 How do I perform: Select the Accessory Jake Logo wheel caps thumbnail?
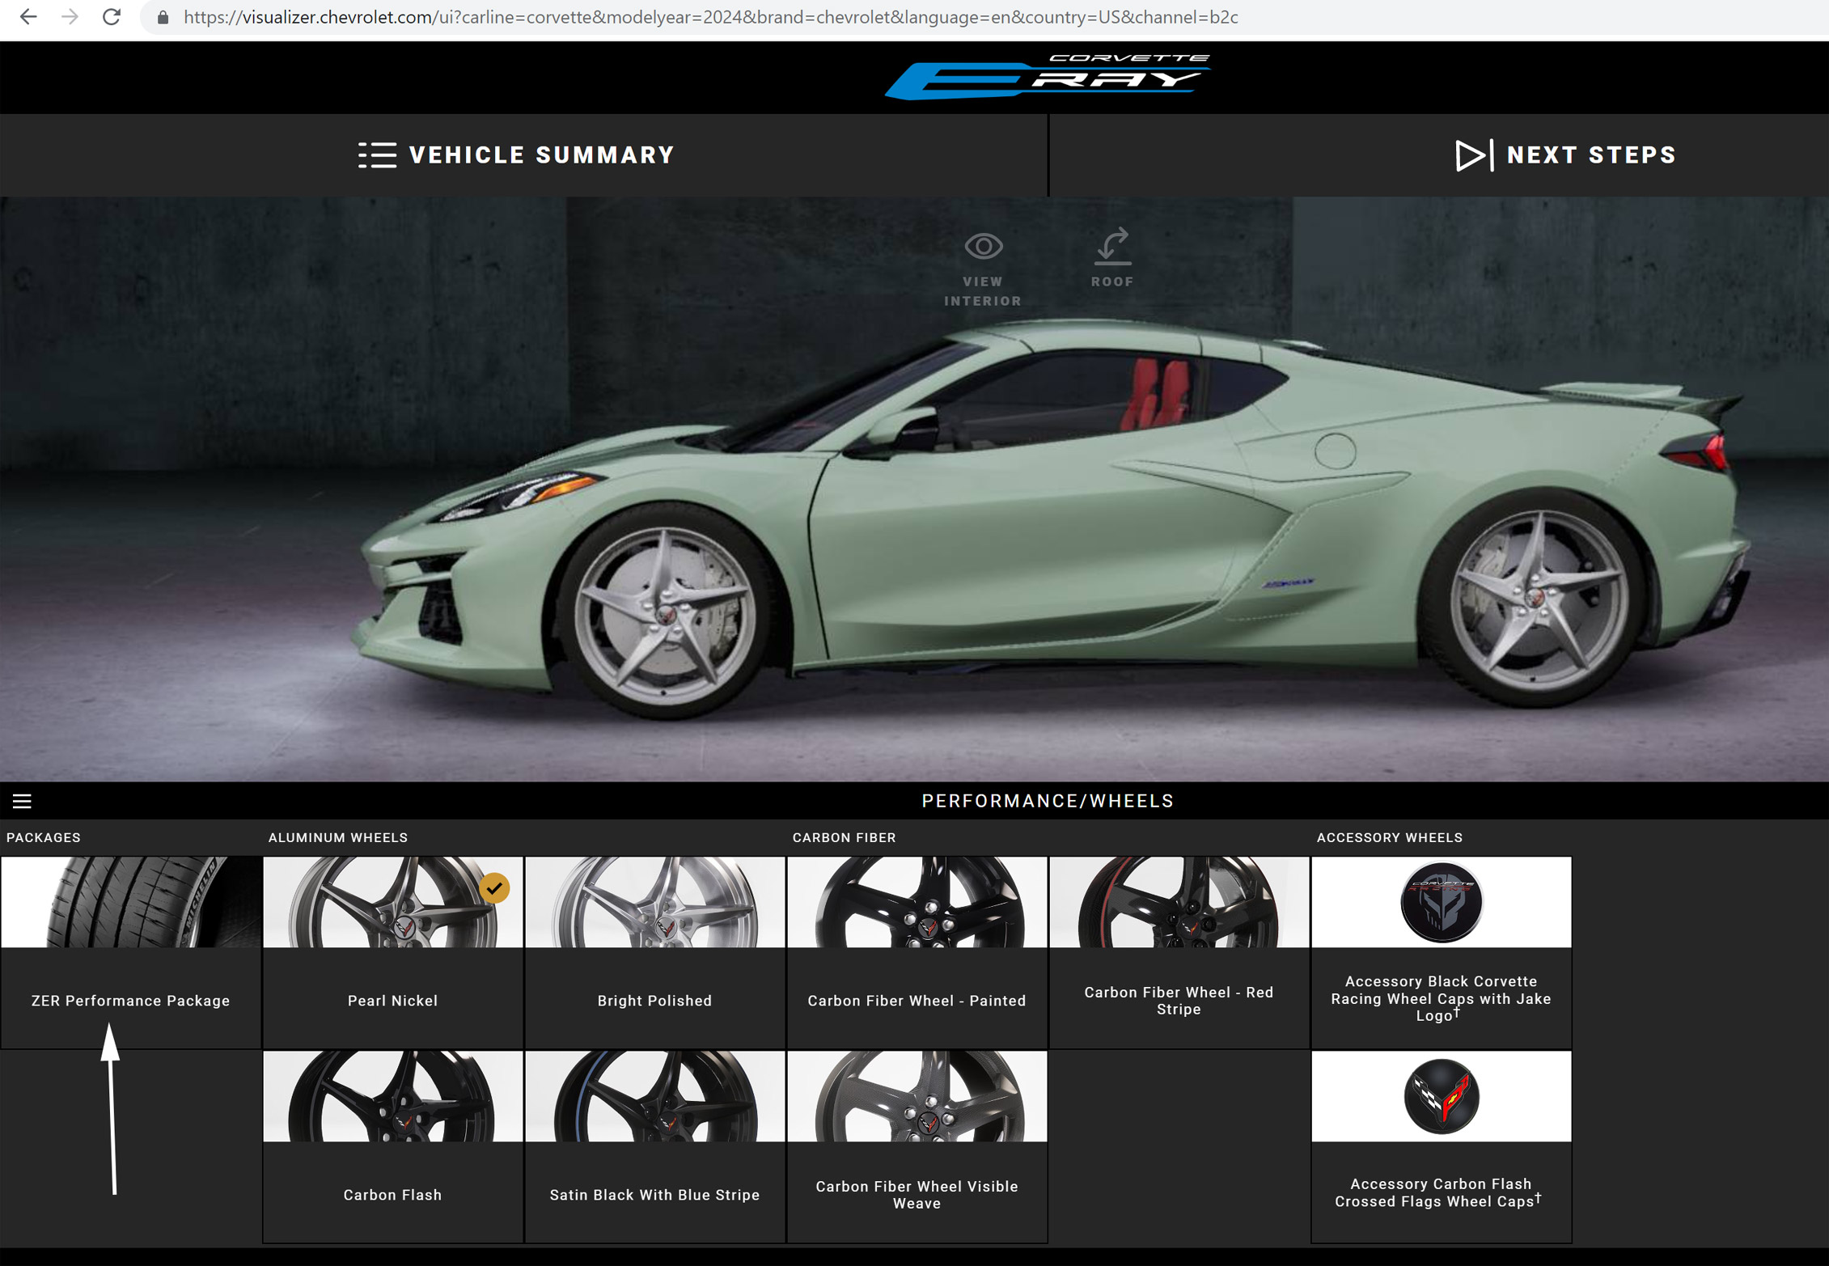click(1441, 903)
